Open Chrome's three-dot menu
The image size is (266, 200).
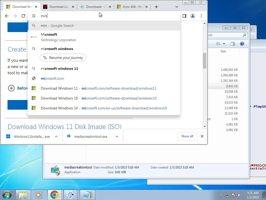click(x=201, y=16)
